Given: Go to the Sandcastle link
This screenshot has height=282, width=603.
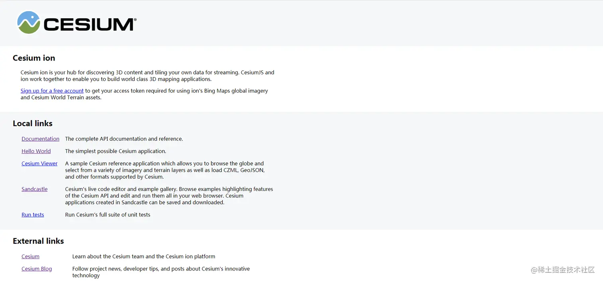Looking at the screenshot, I should [x=34, y=189].
